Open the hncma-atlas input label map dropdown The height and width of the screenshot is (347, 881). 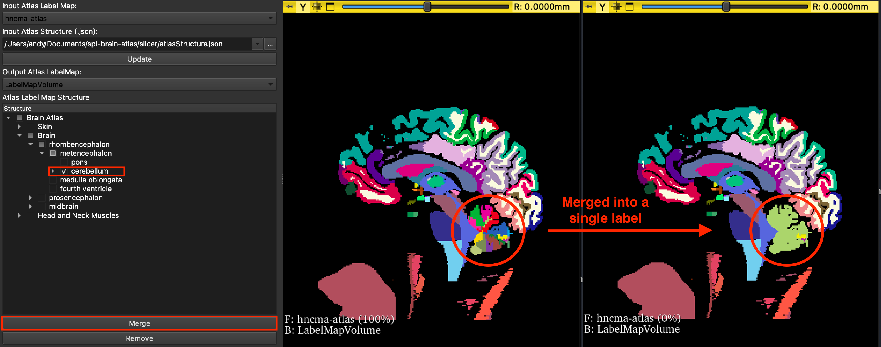click(x=139, y=18)
